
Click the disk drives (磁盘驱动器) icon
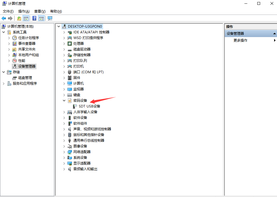70,49
